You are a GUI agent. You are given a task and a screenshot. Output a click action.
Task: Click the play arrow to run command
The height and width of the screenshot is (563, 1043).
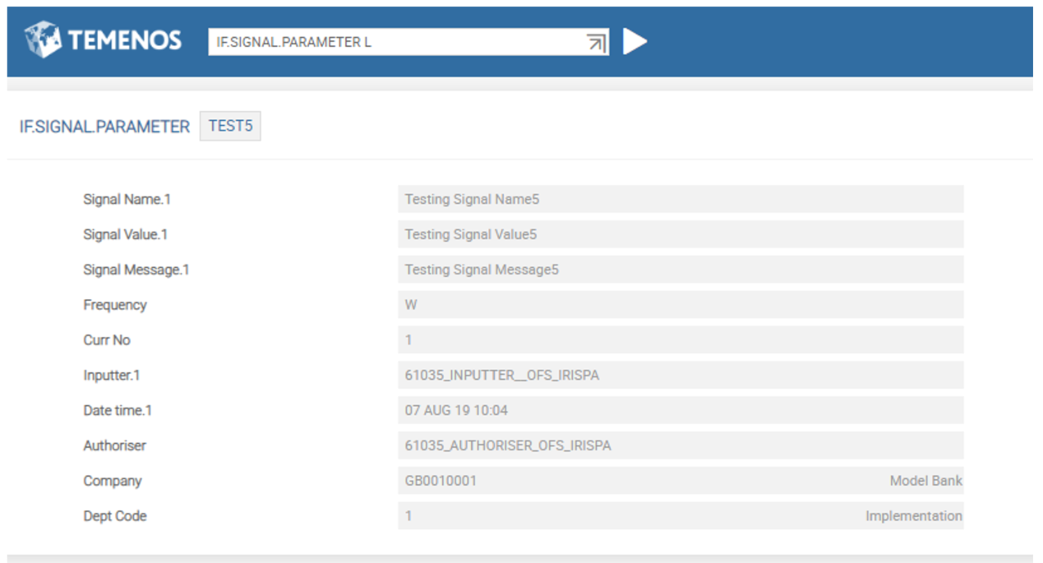[634, 42]
